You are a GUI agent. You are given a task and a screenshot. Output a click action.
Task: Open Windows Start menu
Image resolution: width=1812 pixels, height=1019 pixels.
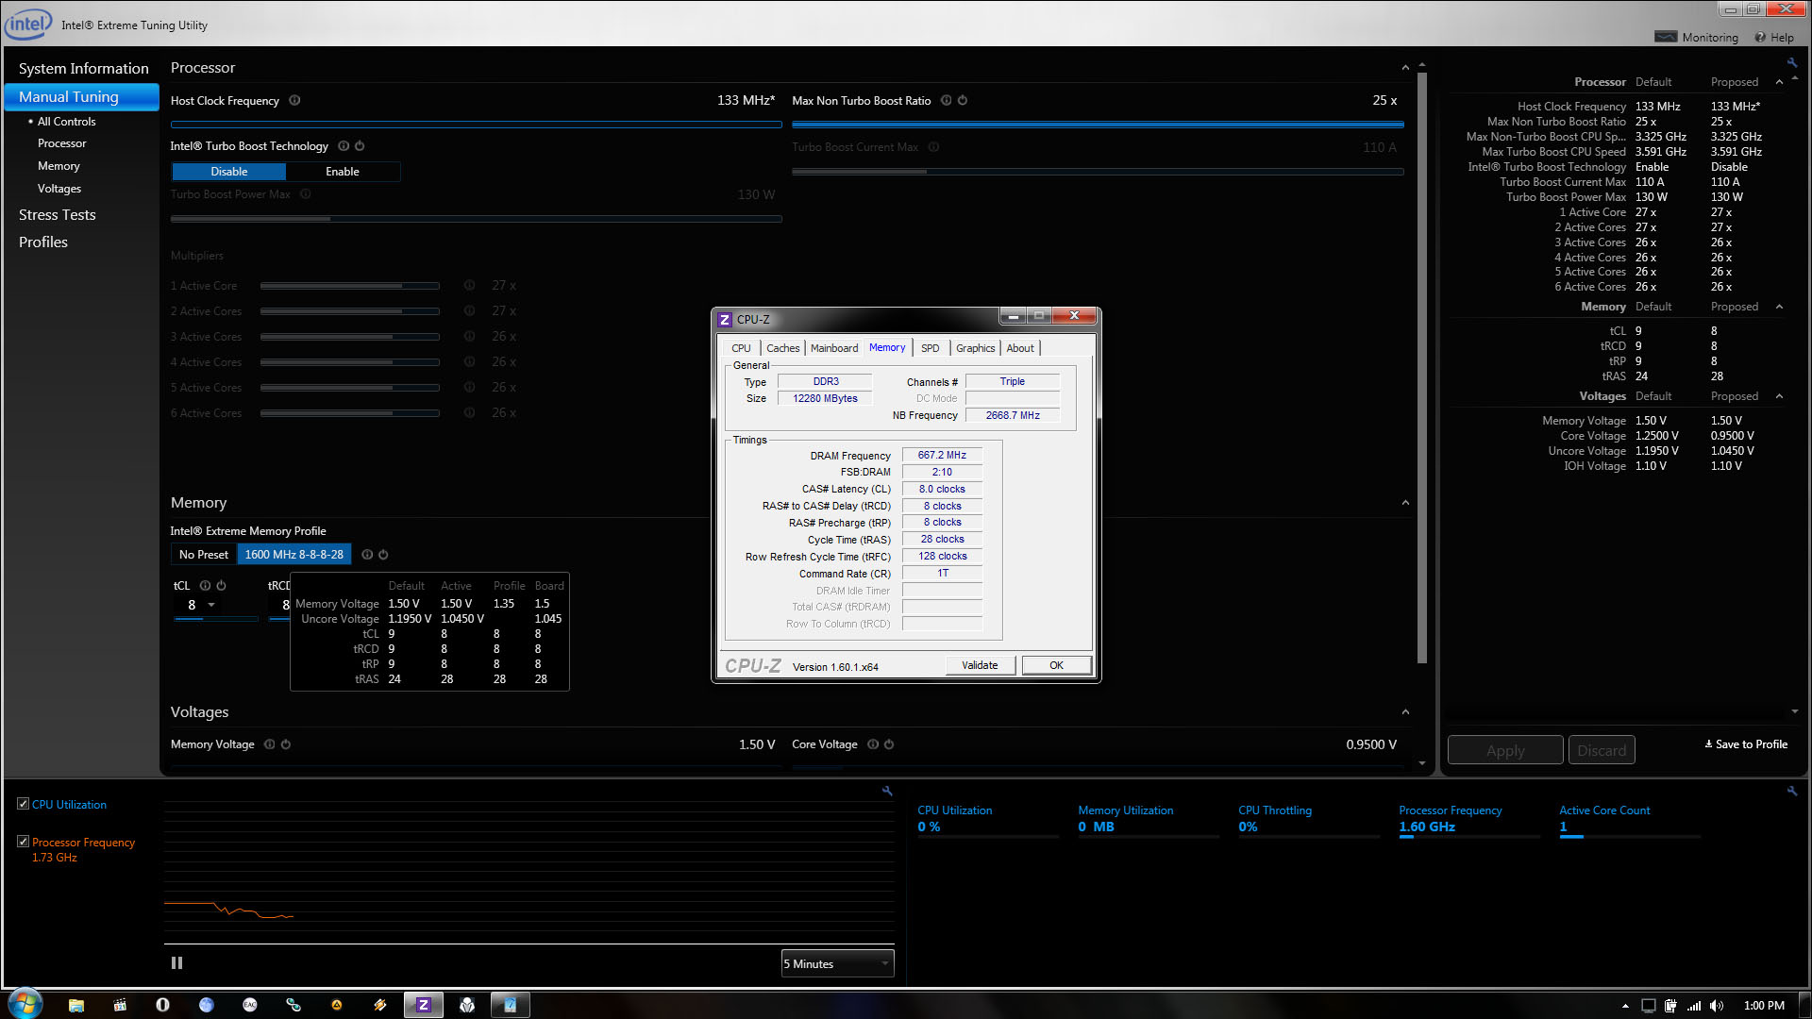tap(25, 1003)
